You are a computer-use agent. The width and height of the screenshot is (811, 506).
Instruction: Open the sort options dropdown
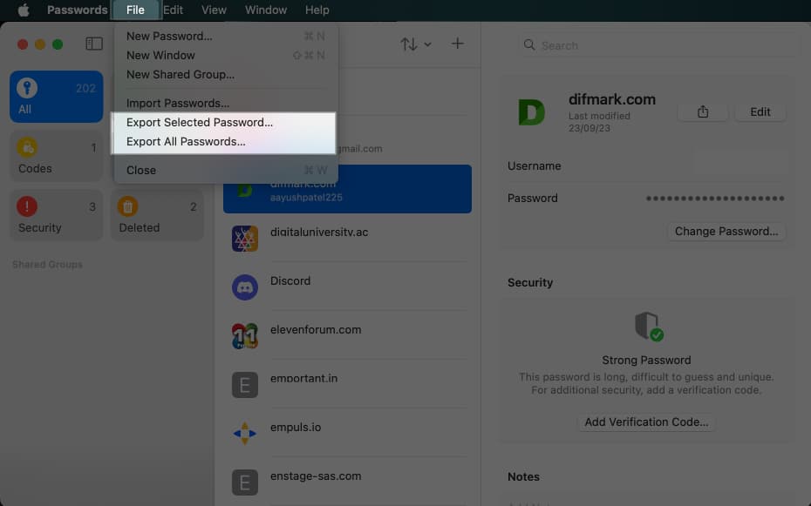415,44
